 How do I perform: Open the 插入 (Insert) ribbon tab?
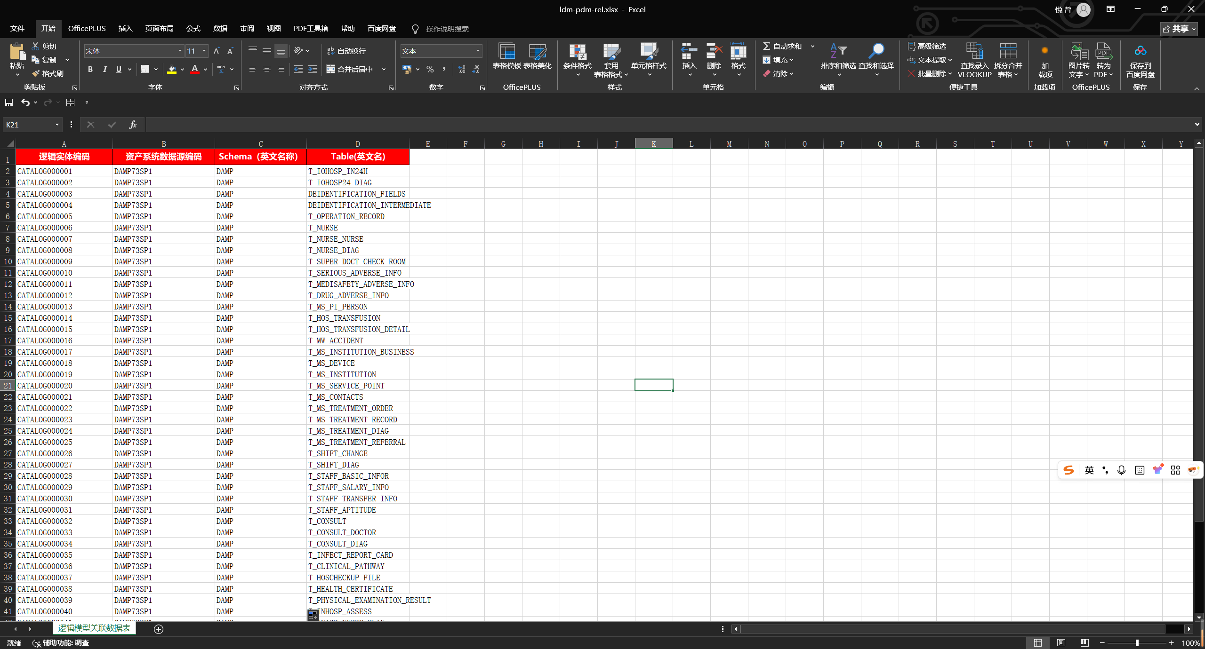[x=125, y=29]
